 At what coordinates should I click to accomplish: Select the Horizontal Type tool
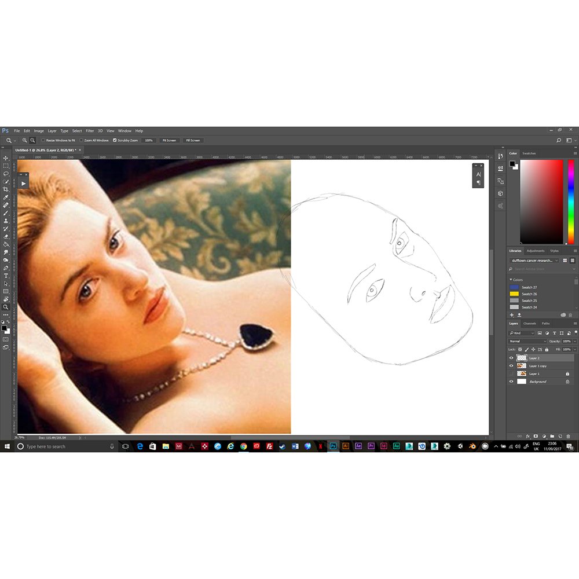[6, 276]
